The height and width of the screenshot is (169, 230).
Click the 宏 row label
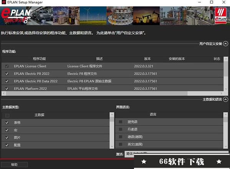[15, 130]
